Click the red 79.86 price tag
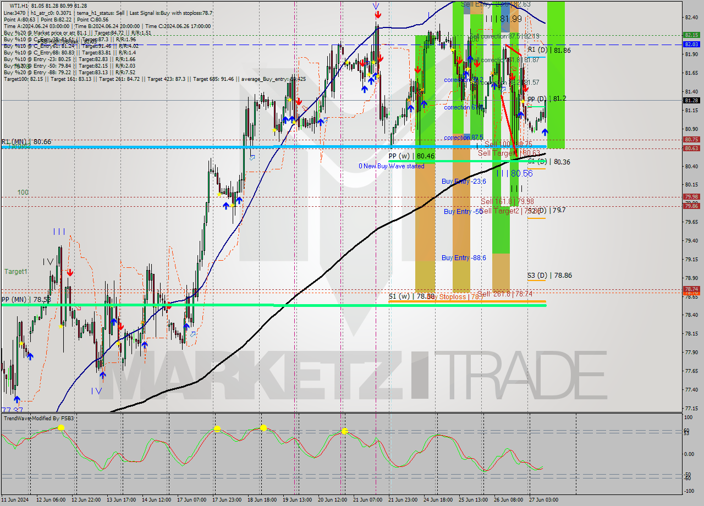Viewport: 704px width, 506px height. pos(691,206)
